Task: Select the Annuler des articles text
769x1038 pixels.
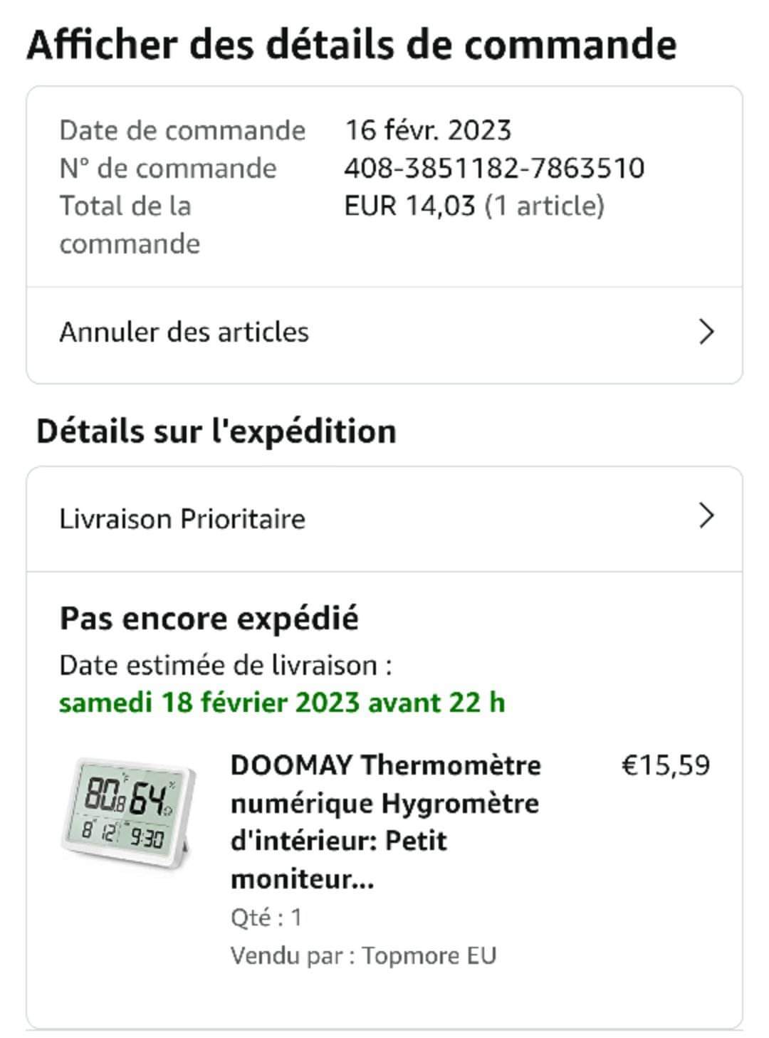Action: 184,332
